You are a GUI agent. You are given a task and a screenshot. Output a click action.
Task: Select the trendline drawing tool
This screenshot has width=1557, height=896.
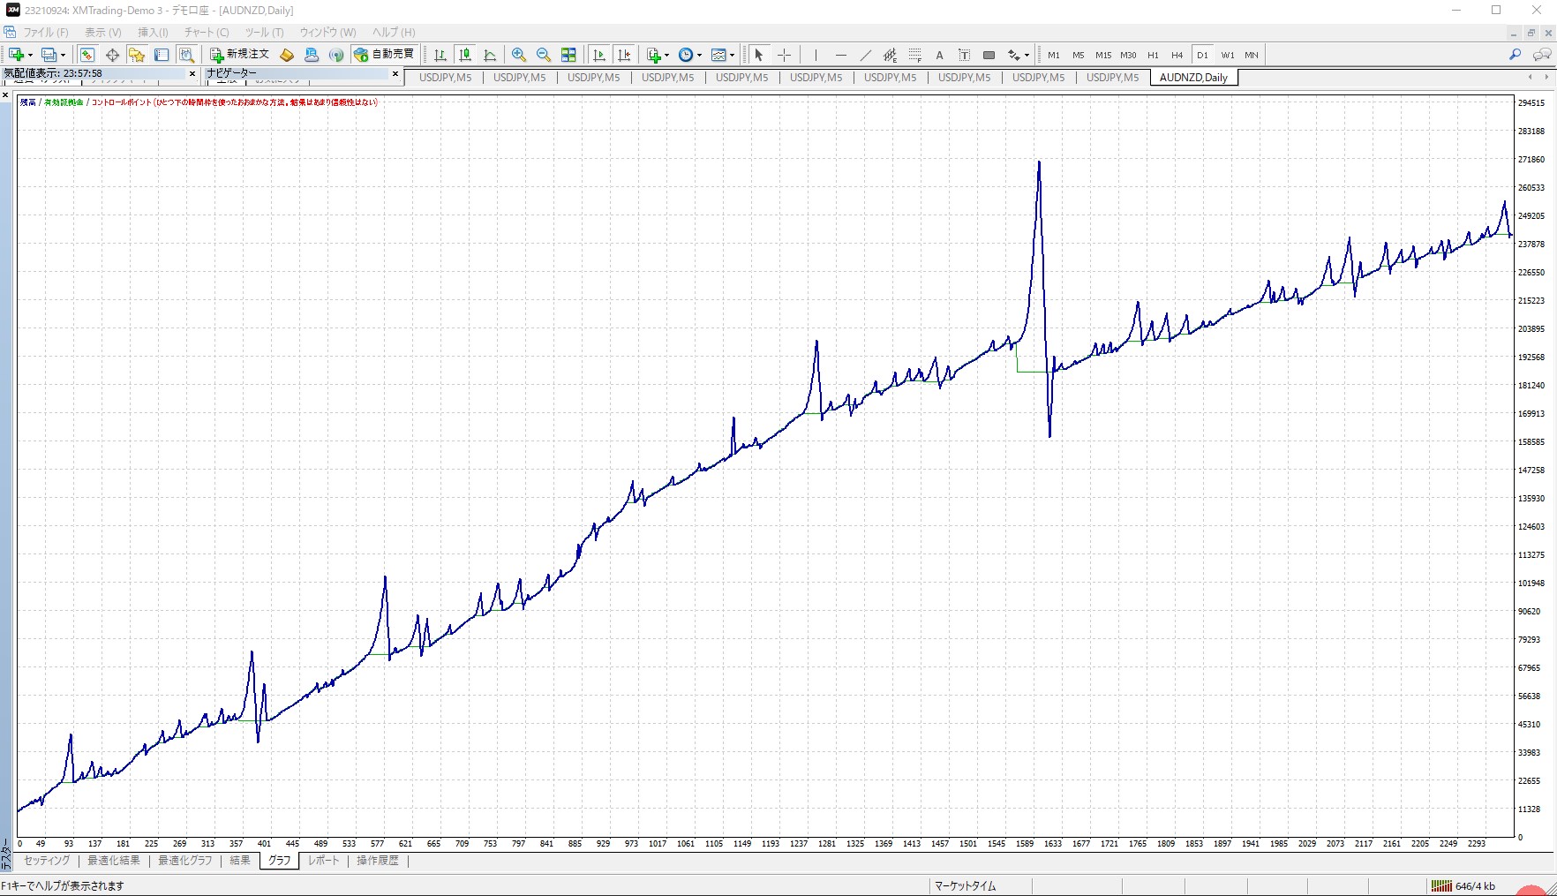[x=865, y=55]
